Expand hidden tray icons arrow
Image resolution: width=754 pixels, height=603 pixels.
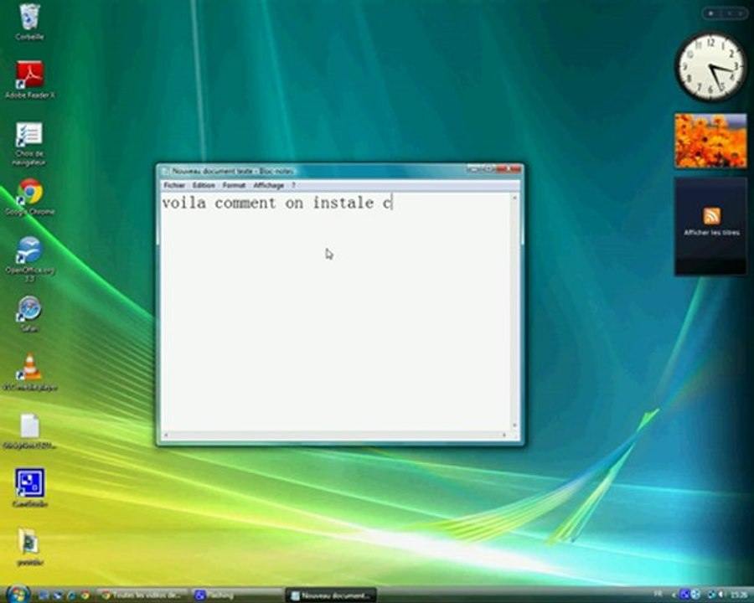pyautogui.click(x=674, y=595)
